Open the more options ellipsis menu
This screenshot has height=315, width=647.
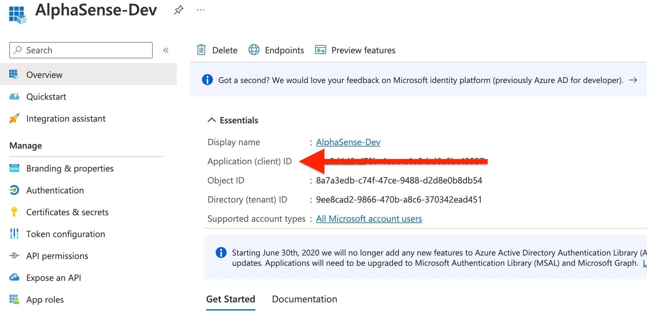coord(201,10)
